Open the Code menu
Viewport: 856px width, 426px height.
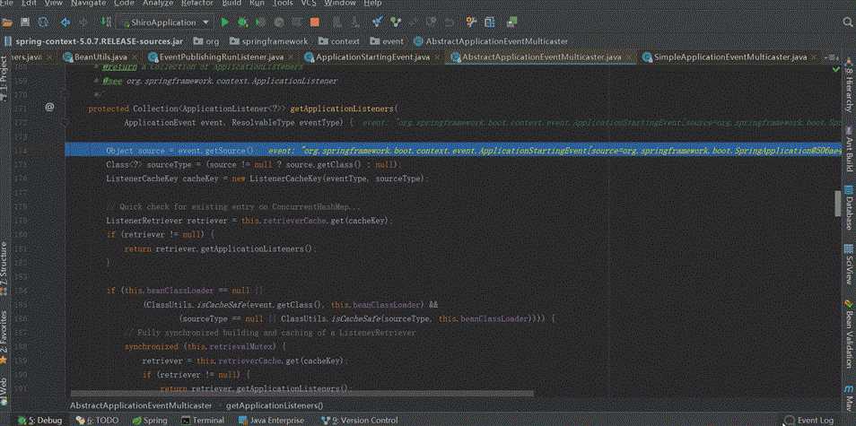click(124, 4)
